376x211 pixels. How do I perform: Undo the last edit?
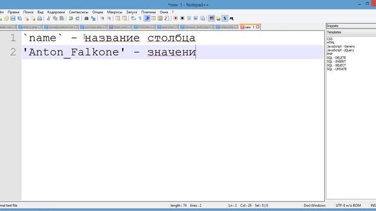point(70,18)
